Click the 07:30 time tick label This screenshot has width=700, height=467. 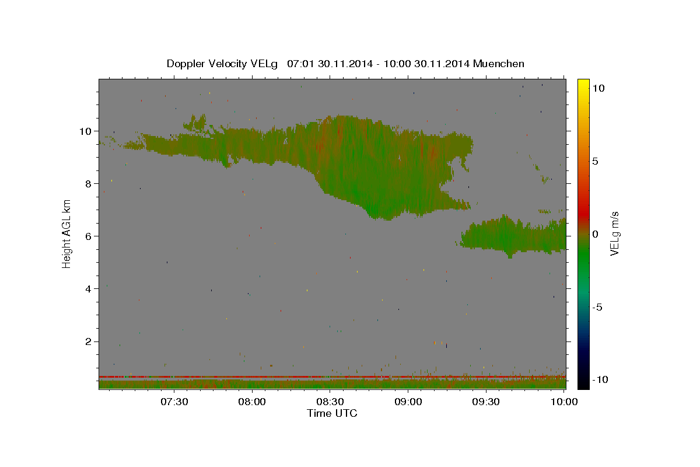pos(174,402)
